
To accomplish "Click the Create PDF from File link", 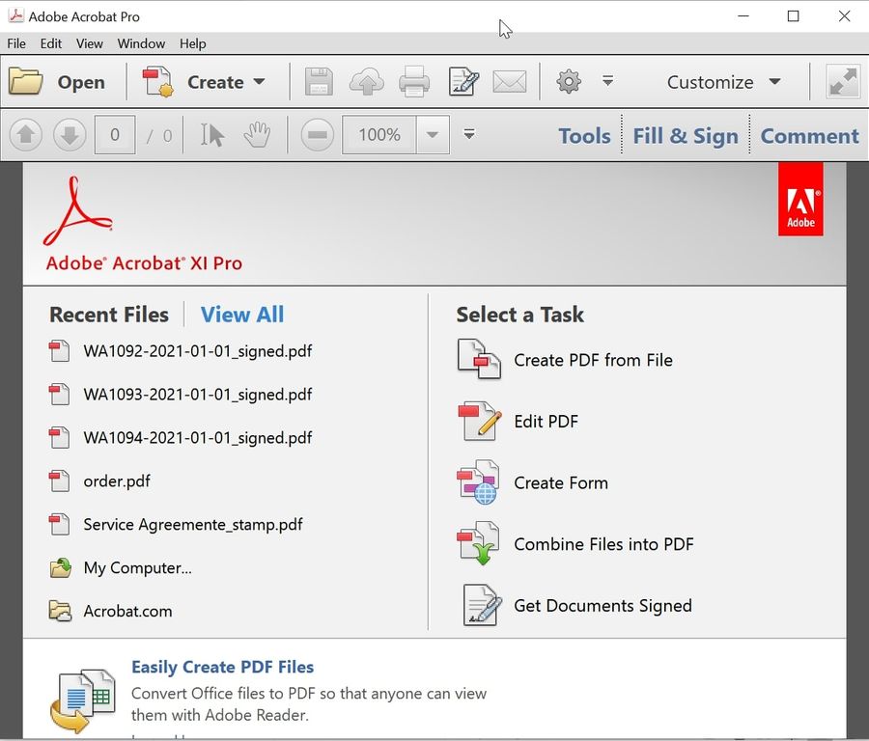I will point(593,360).
